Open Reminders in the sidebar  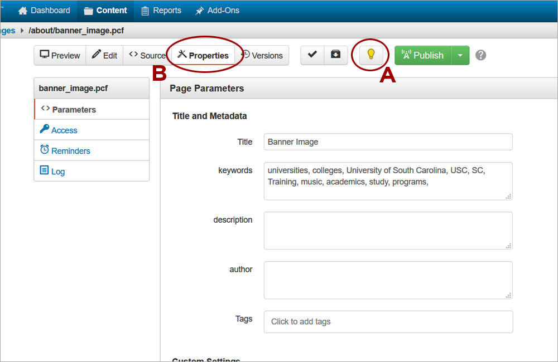click(92, 150)
